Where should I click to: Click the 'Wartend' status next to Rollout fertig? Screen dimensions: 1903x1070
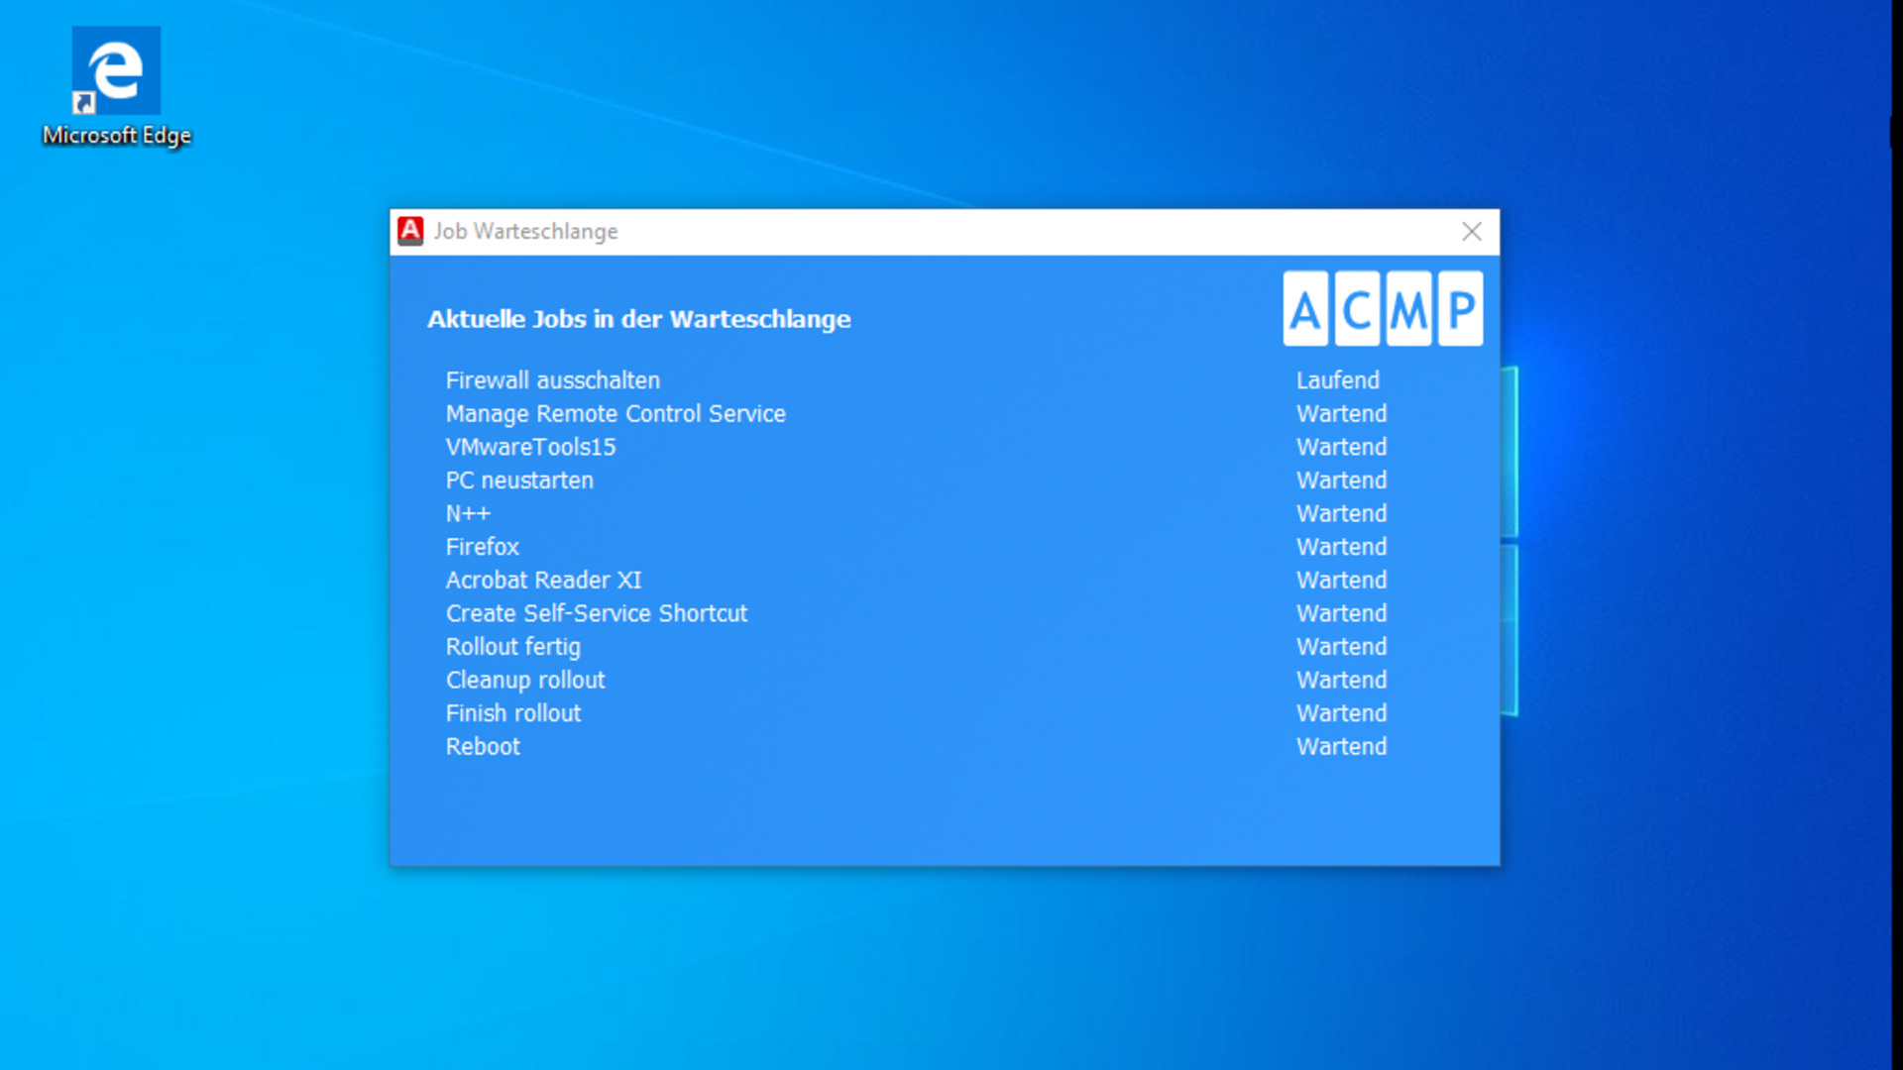tap(1341, 647)
